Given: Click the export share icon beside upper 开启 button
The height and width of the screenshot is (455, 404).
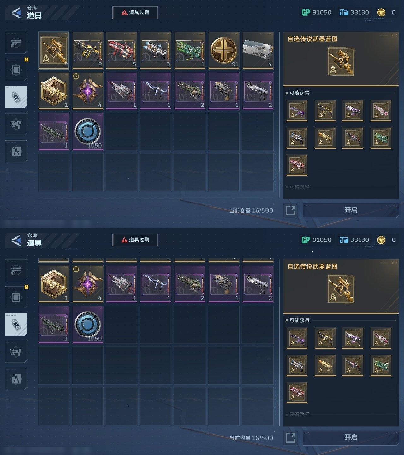Looking at the screenshot, I should (x=291, y=210).
